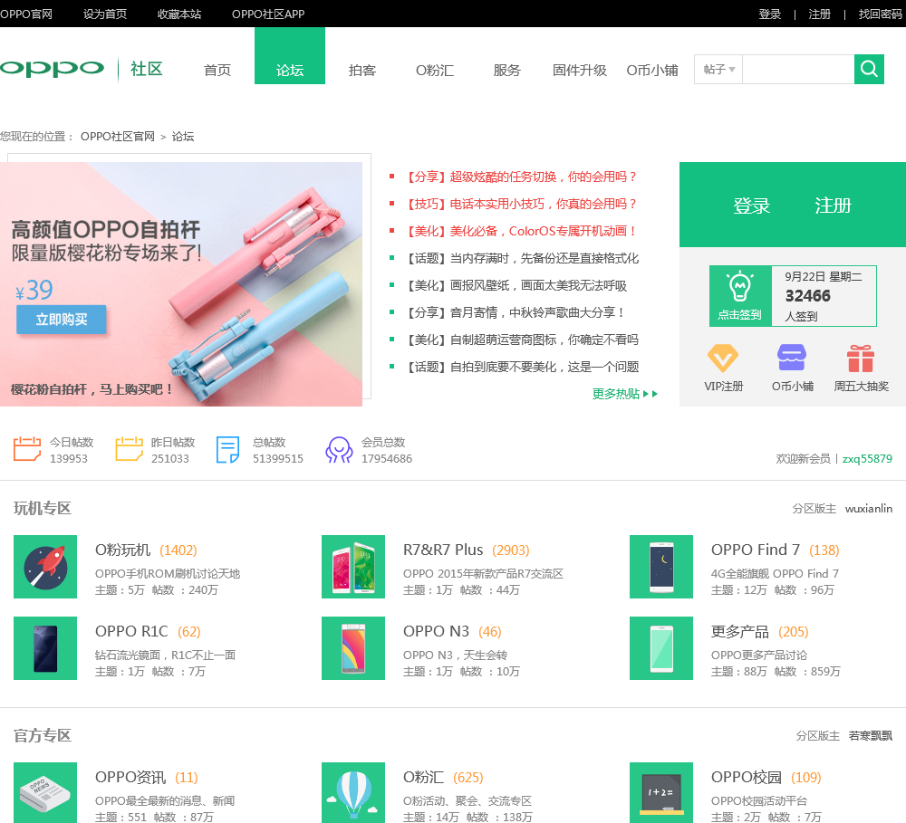
Task: Open the OPPO校园 forum title
Action: tap(746, 778)
